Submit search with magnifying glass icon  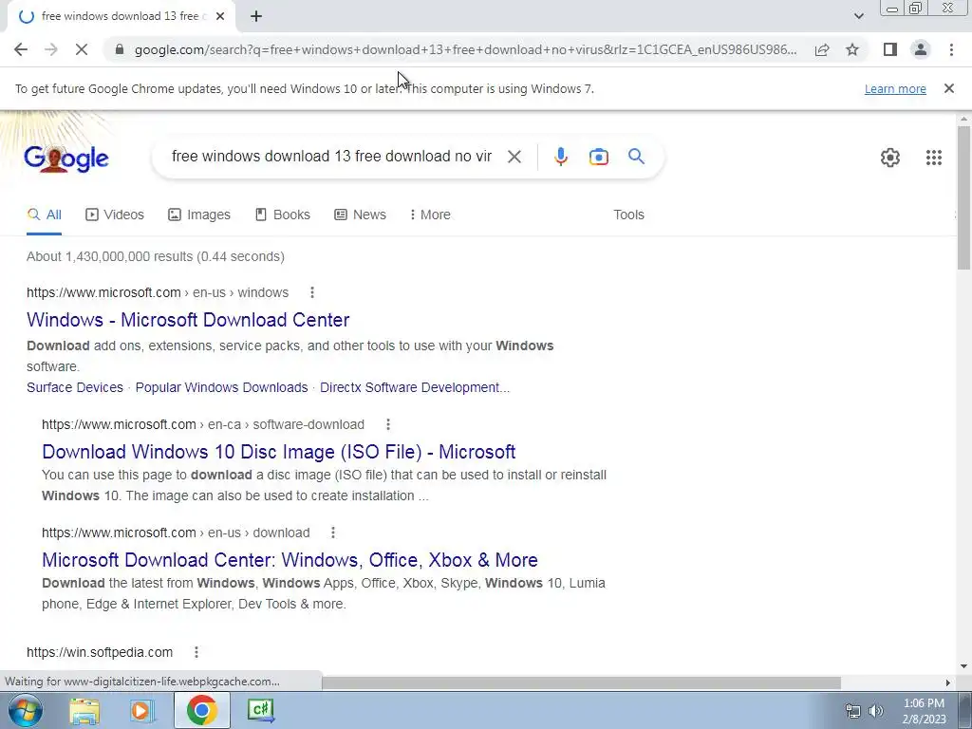[x=636, y=157]
